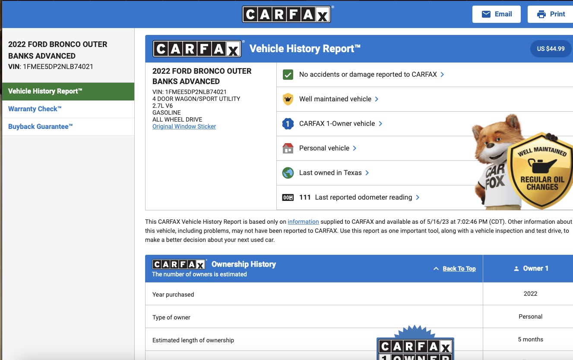Image resolution: width=573 pixels, height=360 pixels.
Task: Click the blue 1-Owner badge icon
Action: point(288,124)
